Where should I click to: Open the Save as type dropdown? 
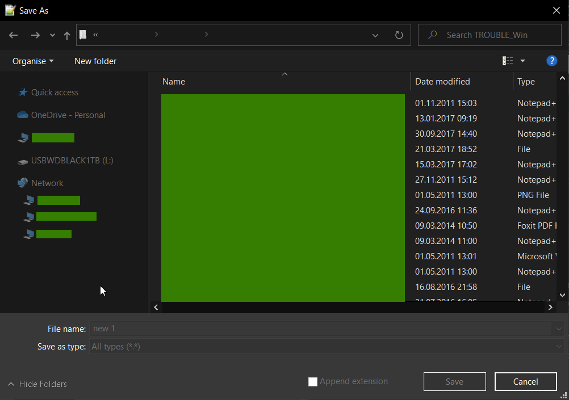[327, 346]
